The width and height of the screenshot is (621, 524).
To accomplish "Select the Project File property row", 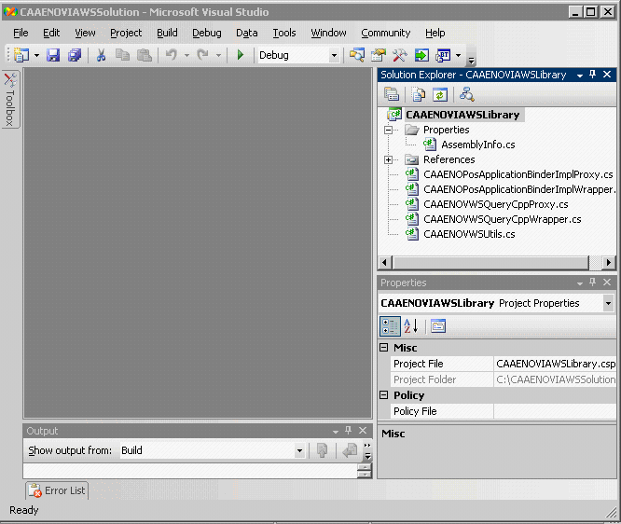I will point(504,364).
